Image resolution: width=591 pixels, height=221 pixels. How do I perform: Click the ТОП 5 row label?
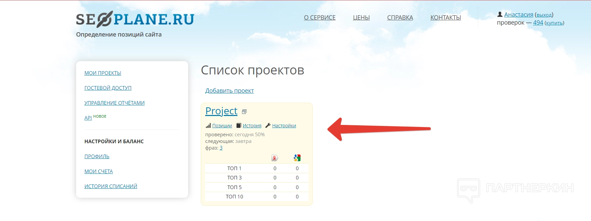click(234, 187)
